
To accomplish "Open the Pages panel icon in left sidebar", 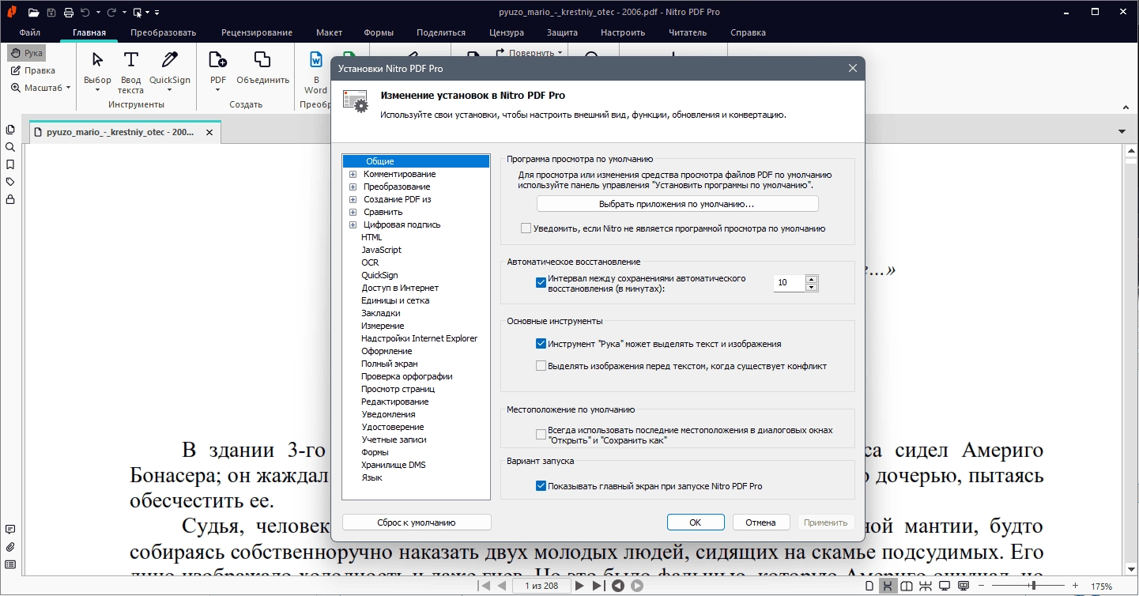I will (x=10, y=130).
